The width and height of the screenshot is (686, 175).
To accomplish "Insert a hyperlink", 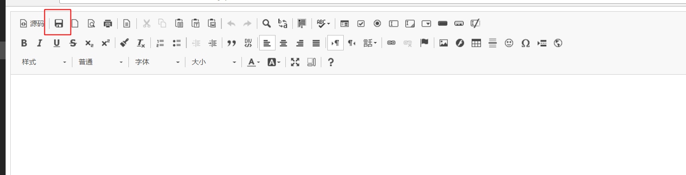I will 391,43.
